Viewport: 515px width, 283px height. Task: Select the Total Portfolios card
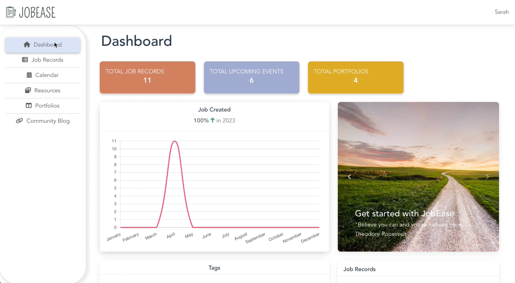(x=356, y=77)
